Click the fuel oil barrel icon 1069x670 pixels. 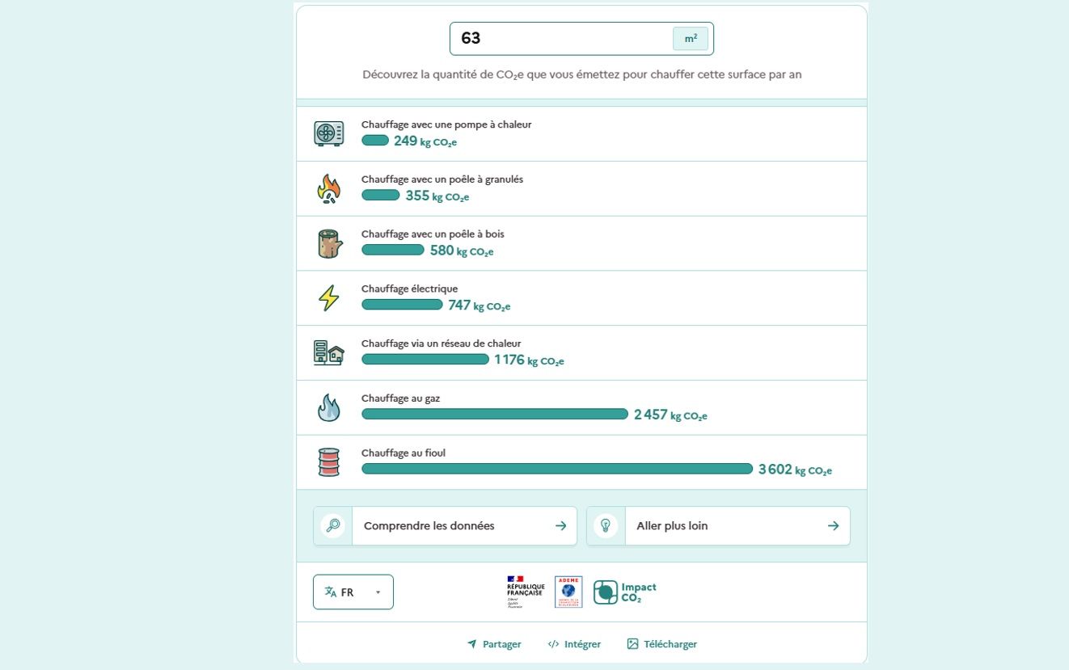point(328,462)
